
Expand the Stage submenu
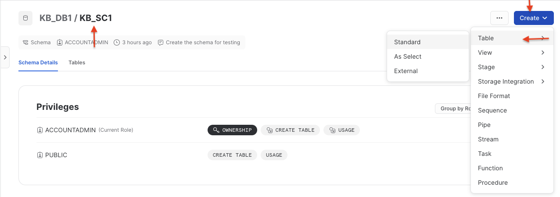pyautogui.click(x=512, y=67)
